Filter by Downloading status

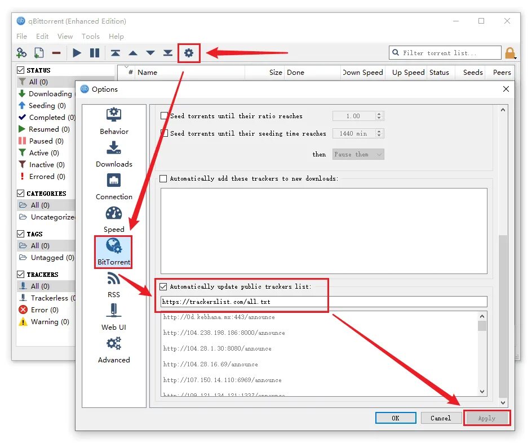pos(45,94)
